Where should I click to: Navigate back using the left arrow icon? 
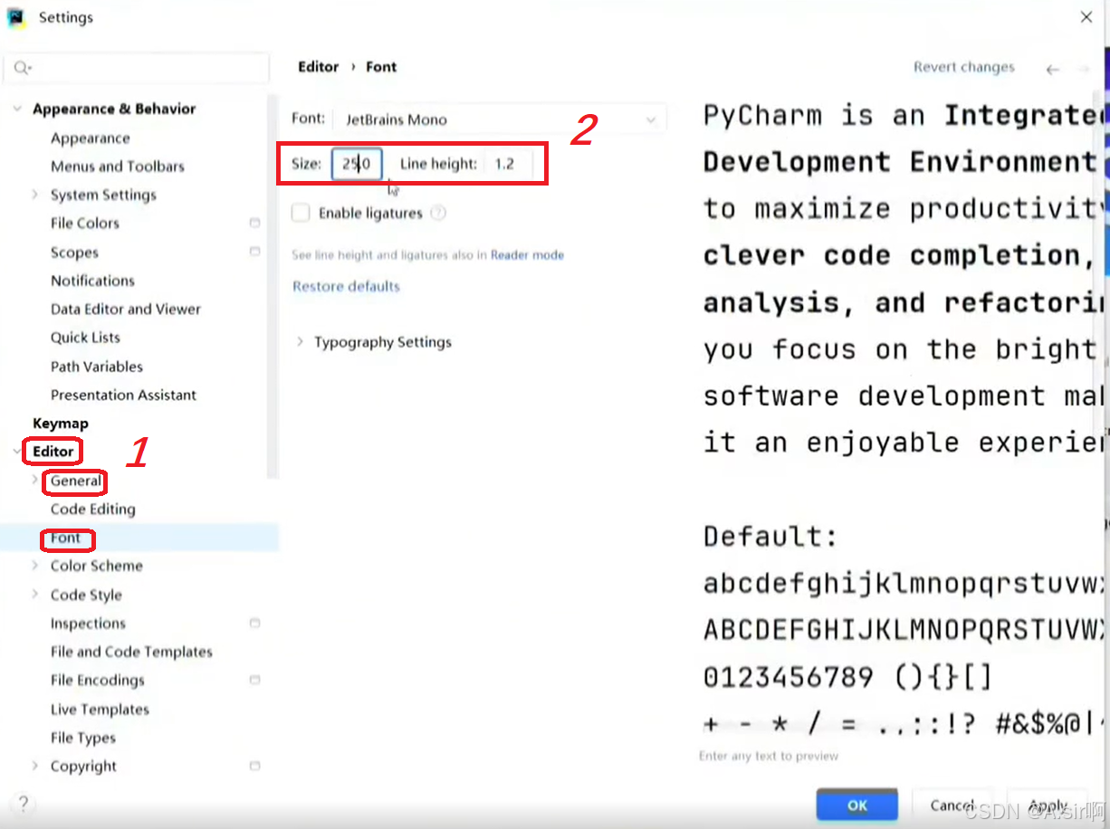[x=1052, y=67]
